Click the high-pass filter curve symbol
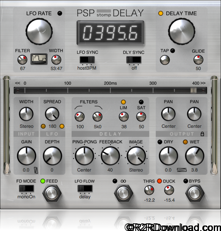 point(78,107)
